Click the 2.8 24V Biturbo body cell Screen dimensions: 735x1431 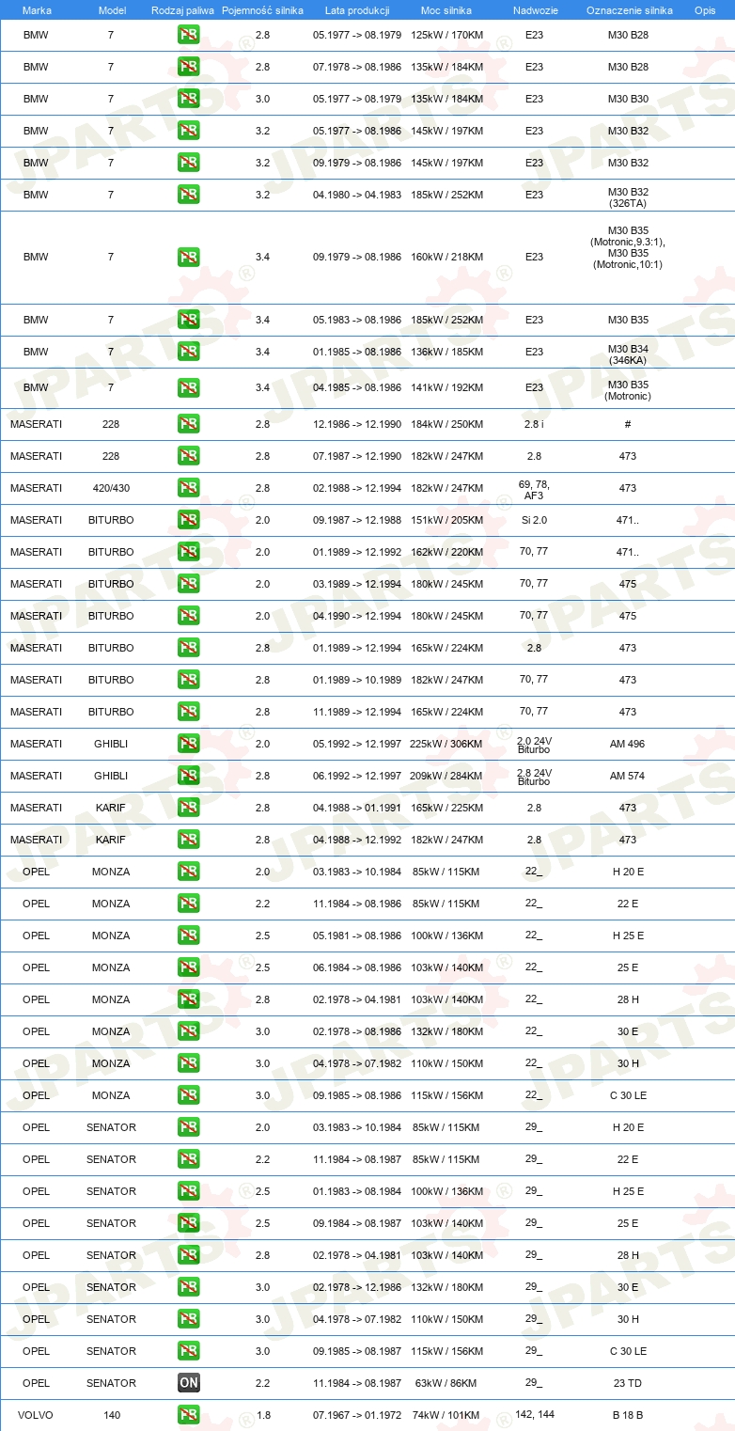(x=534, y=777)
